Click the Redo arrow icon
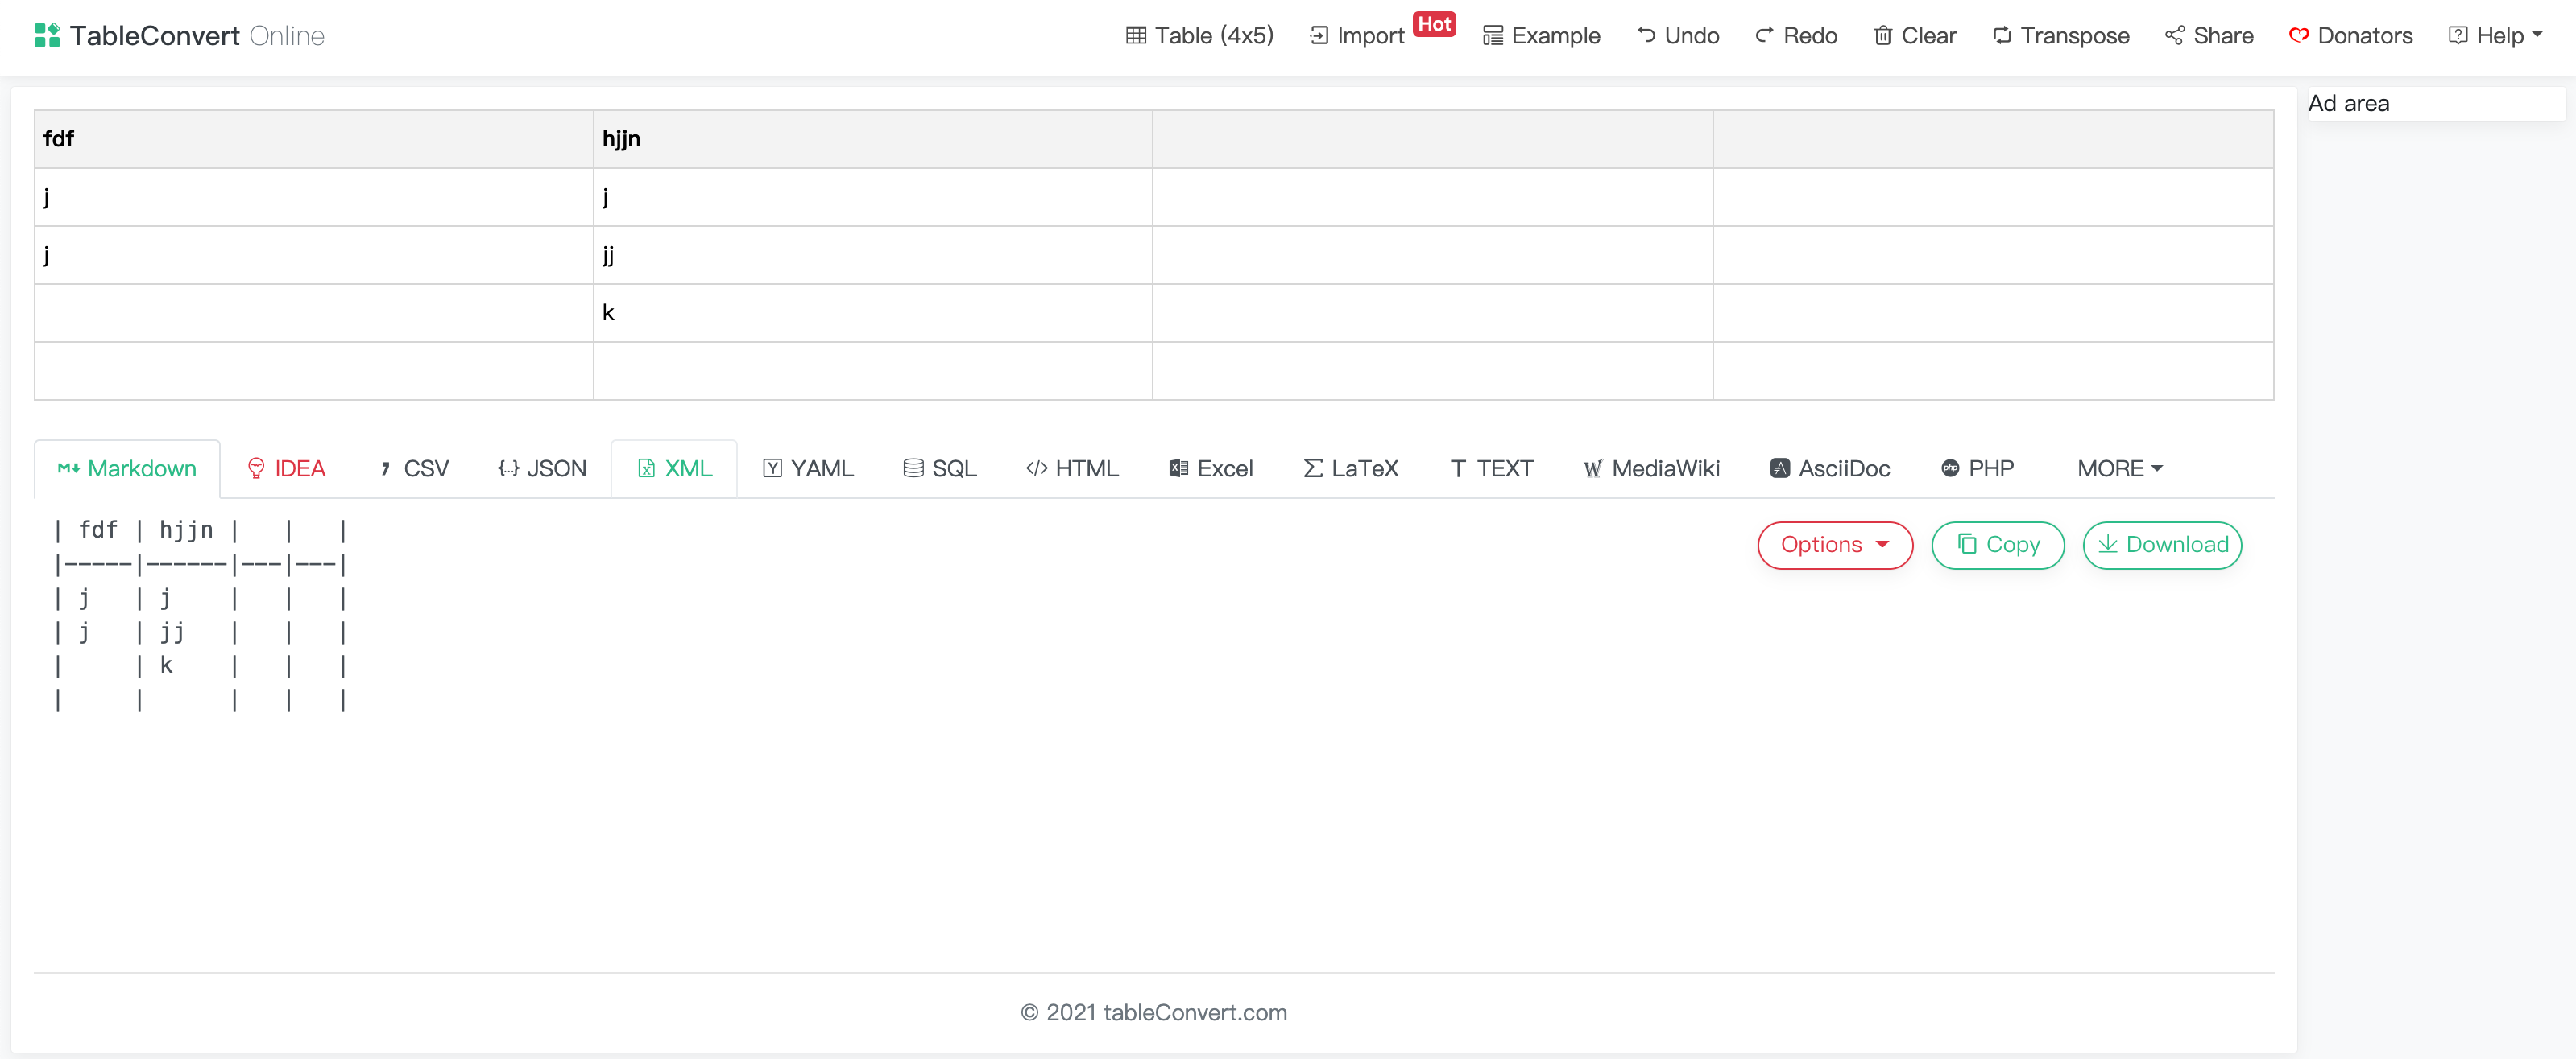 pos(1764,36)
